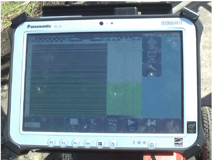Push the A1 hardware button
Image resolution: width=212 pixels, height=160 pixels.
tap(51, 142)
